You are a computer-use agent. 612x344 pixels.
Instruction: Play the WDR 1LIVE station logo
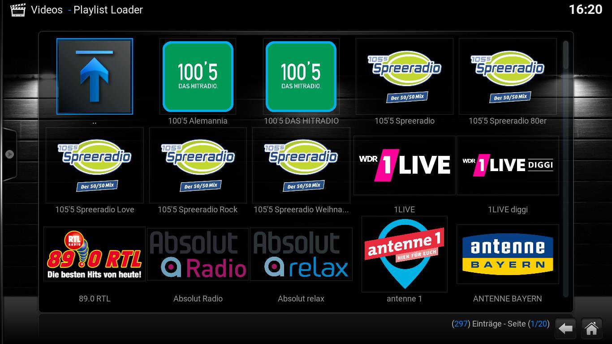[405, 165]
